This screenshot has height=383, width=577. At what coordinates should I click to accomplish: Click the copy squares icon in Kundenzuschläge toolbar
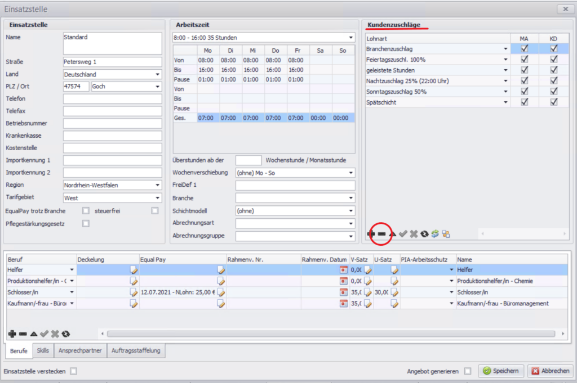click(x=446, y=234)
